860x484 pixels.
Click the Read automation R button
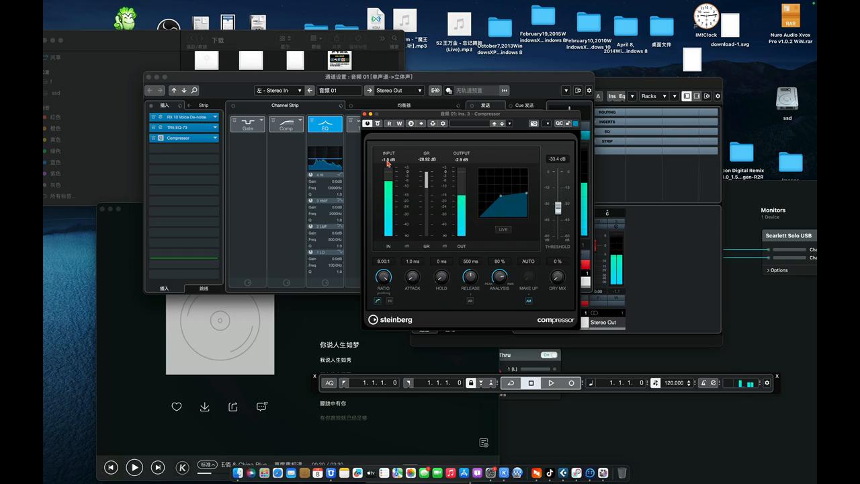click(389, 124)
